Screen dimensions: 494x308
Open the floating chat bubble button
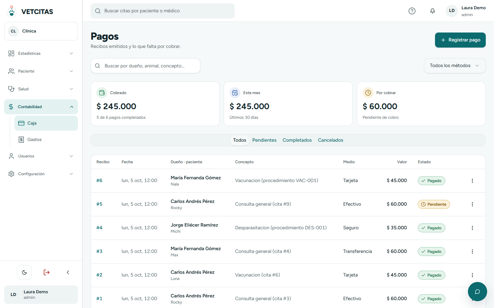477,292
